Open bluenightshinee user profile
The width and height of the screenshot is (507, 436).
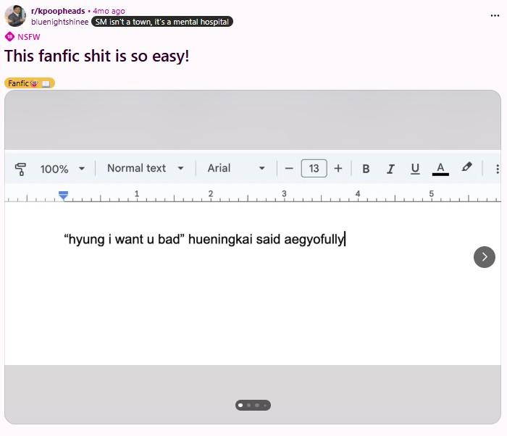click(60, 22)
